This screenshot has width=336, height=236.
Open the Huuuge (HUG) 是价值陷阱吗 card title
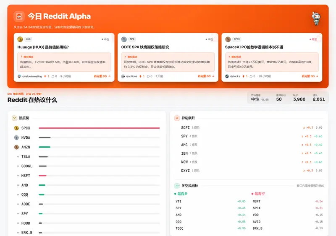point(43,47)
